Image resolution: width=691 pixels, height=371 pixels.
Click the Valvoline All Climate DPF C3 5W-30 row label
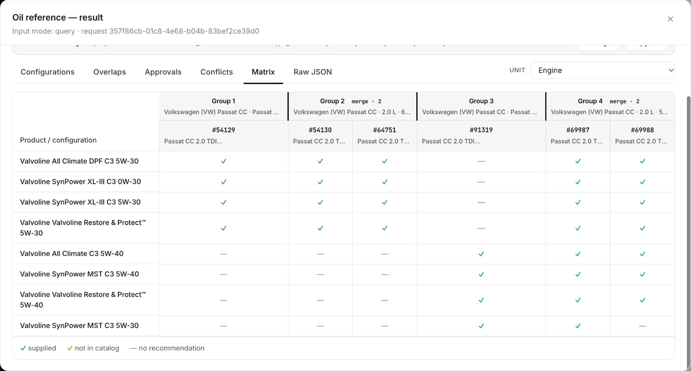[80, 161]
